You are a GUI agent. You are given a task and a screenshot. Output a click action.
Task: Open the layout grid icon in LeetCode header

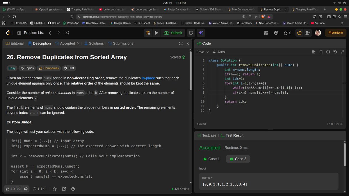point(266,33)
